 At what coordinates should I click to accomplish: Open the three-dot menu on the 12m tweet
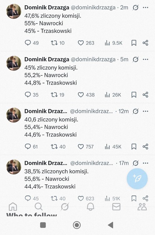pyautogui.click(x=145, y=111)
